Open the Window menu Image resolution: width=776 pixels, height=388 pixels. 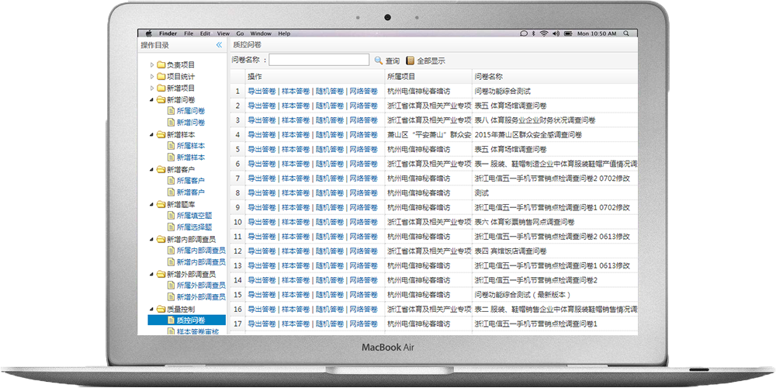261,34
